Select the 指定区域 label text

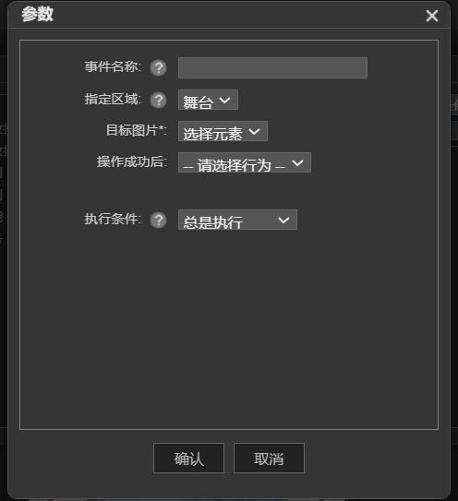tap(113, 99)
